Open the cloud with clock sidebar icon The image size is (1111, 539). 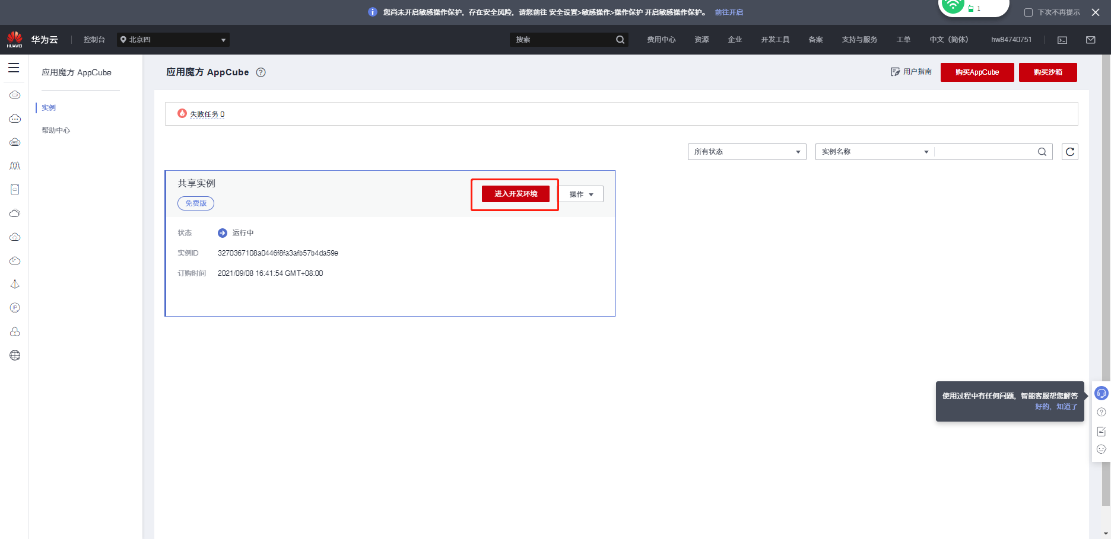[x=15, y=261]
